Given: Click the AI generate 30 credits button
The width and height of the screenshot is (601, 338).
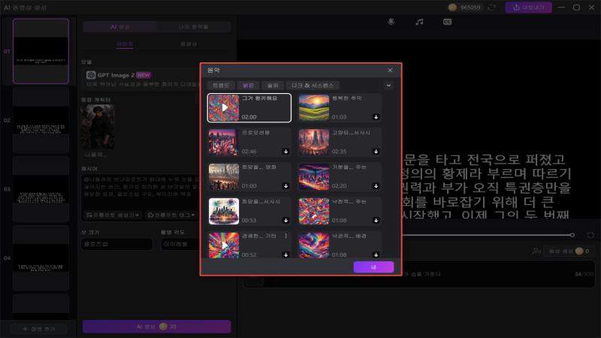Looking at the screenshot, I should tap(157, 327).
